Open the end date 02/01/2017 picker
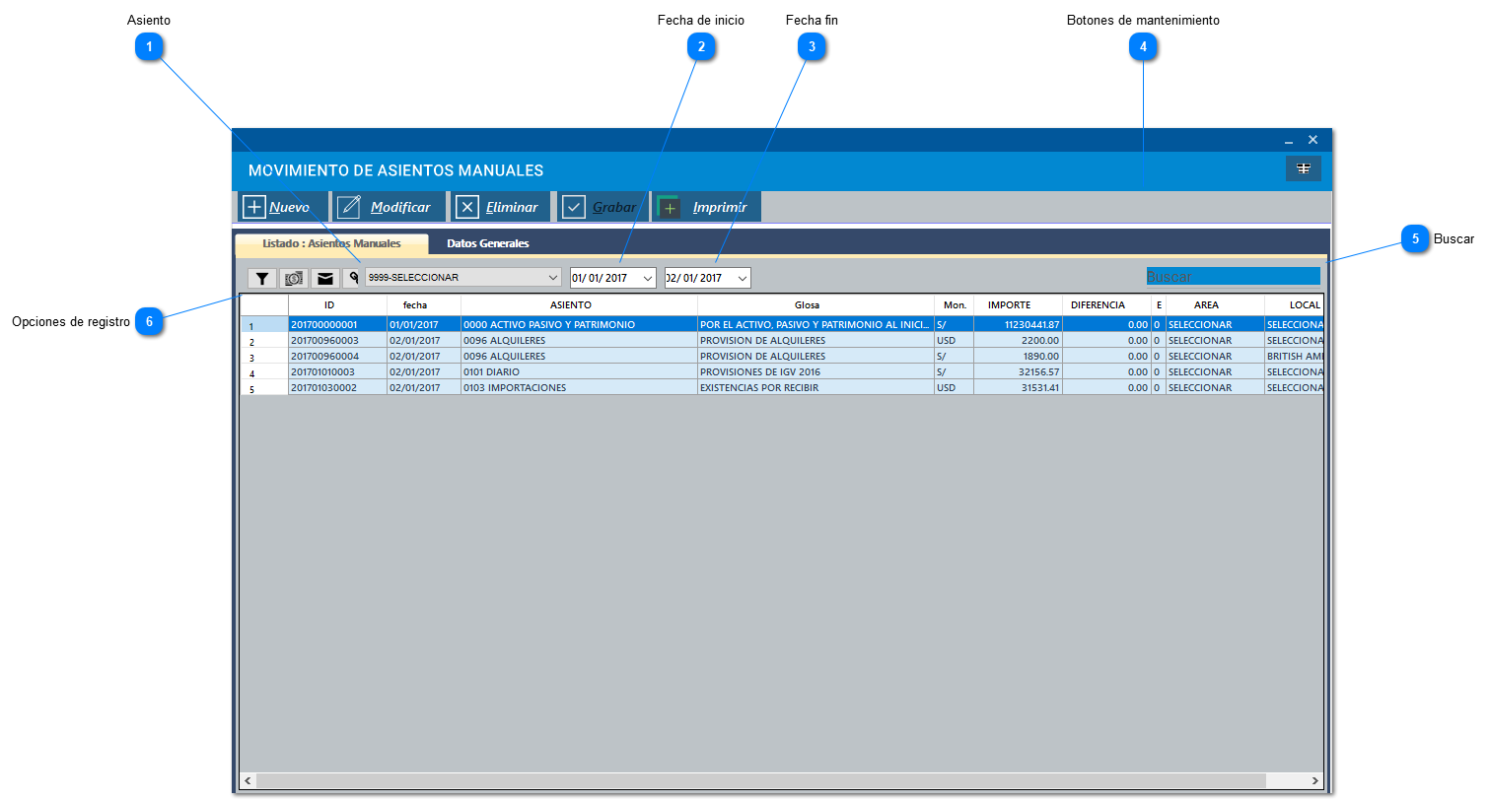Viewport: 1490px width, 802px height. click(708, 278)
